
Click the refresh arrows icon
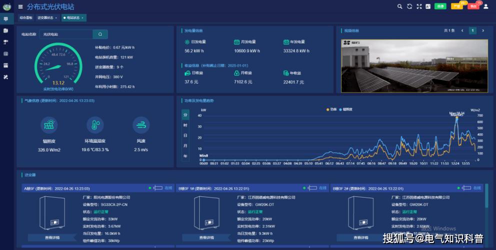pyautogui.click(x=409, y=6)
